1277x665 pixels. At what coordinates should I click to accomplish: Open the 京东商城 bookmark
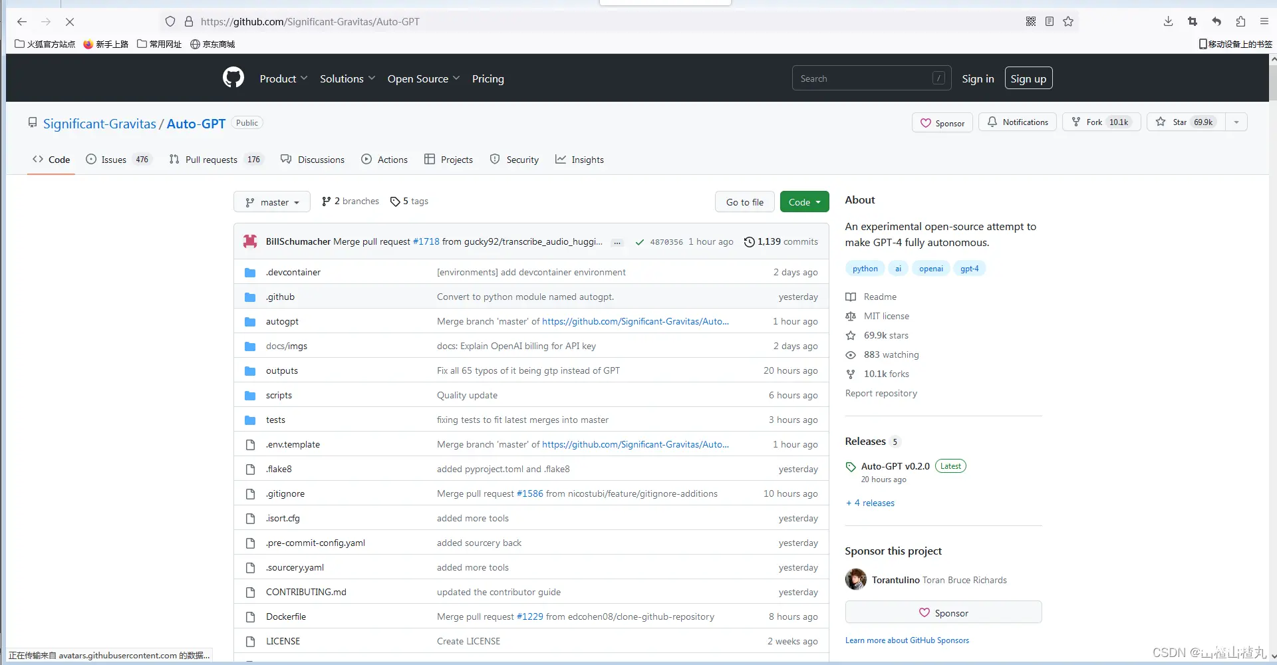coord(213,45)
